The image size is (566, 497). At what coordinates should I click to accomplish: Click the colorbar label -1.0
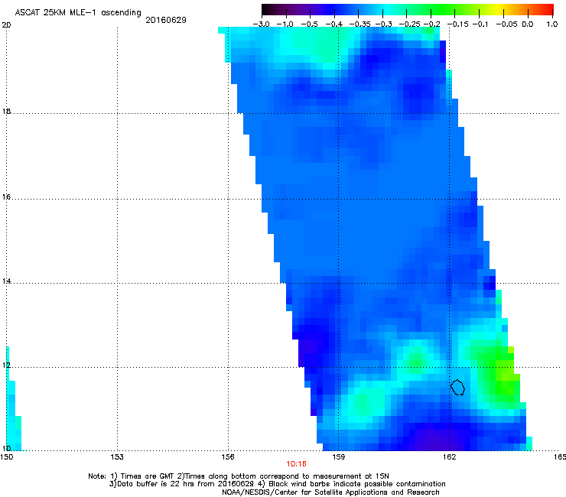pyautogui.click(x=285, y=24)
